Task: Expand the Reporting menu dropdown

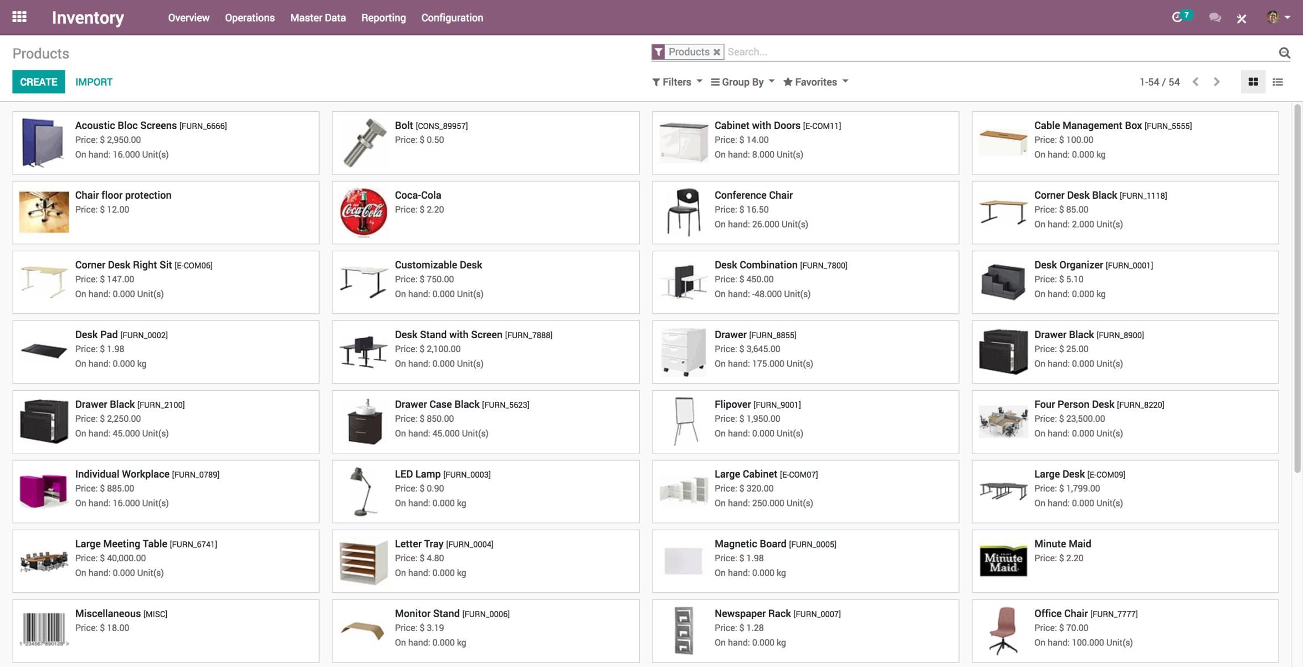Action: (383, 17)
